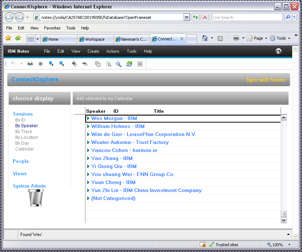
Task: Click the expand all plus icon
Action: (x=75, y=64)
